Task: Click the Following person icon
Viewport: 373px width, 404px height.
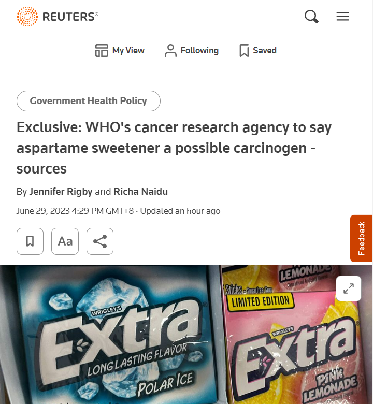Action: 170,51
